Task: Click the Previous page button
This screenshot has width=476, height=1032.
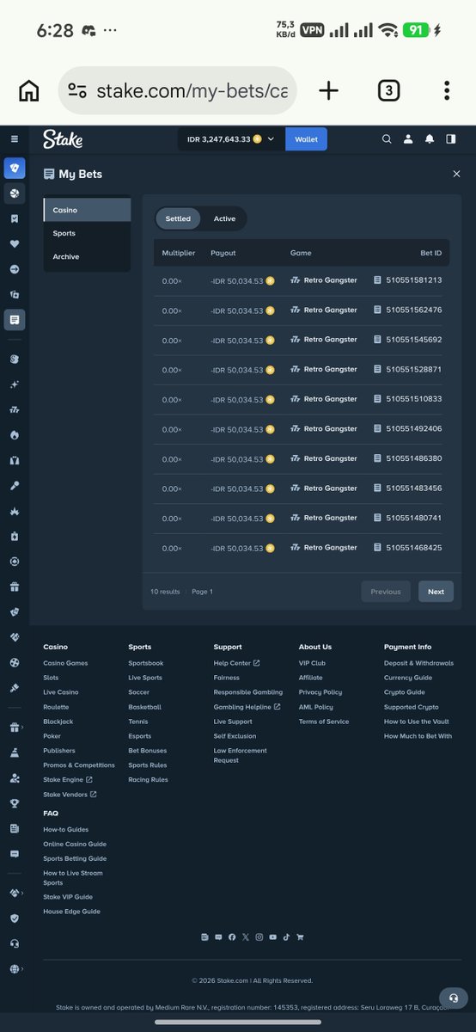Action: [x=386, y=592]
